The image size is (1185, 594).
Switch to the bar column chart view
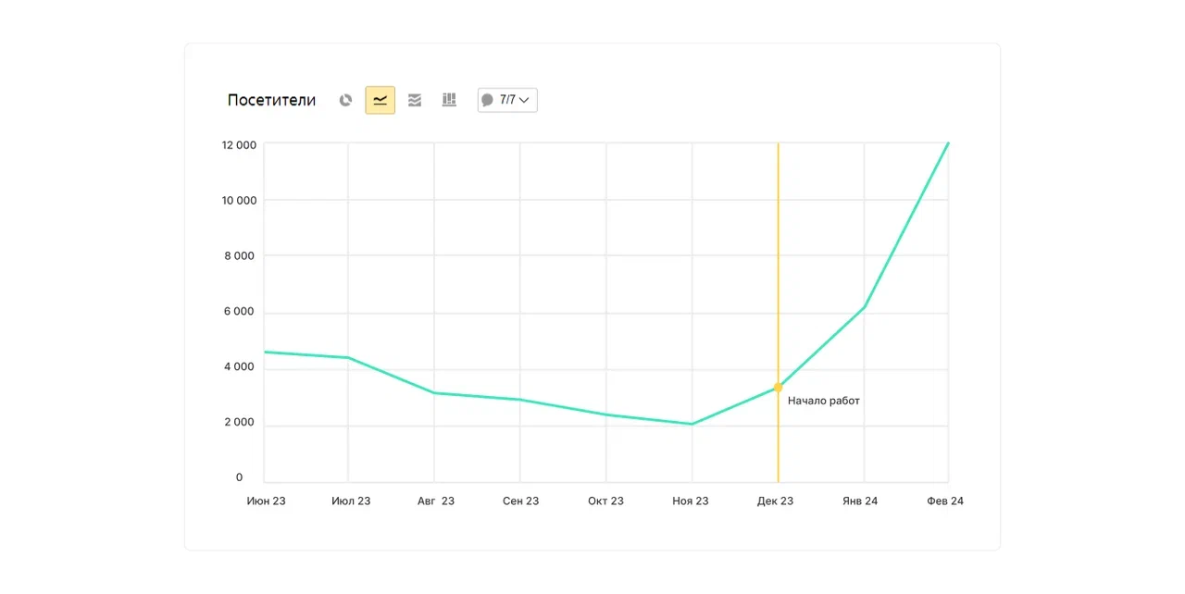coord(449,100)
